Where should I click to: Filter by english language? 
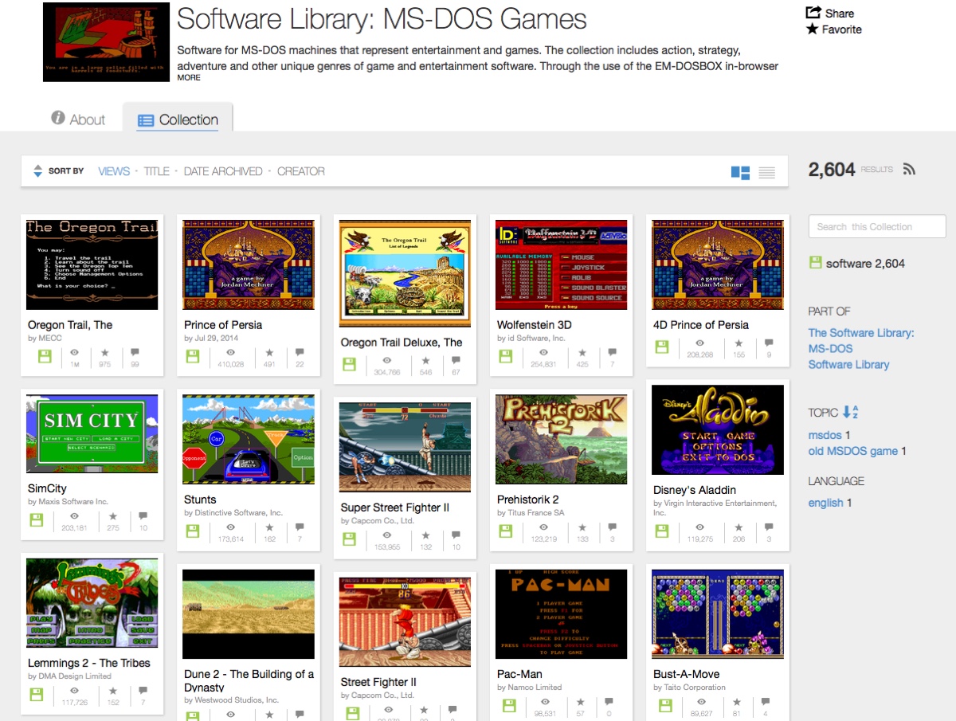tap(825, 503)
